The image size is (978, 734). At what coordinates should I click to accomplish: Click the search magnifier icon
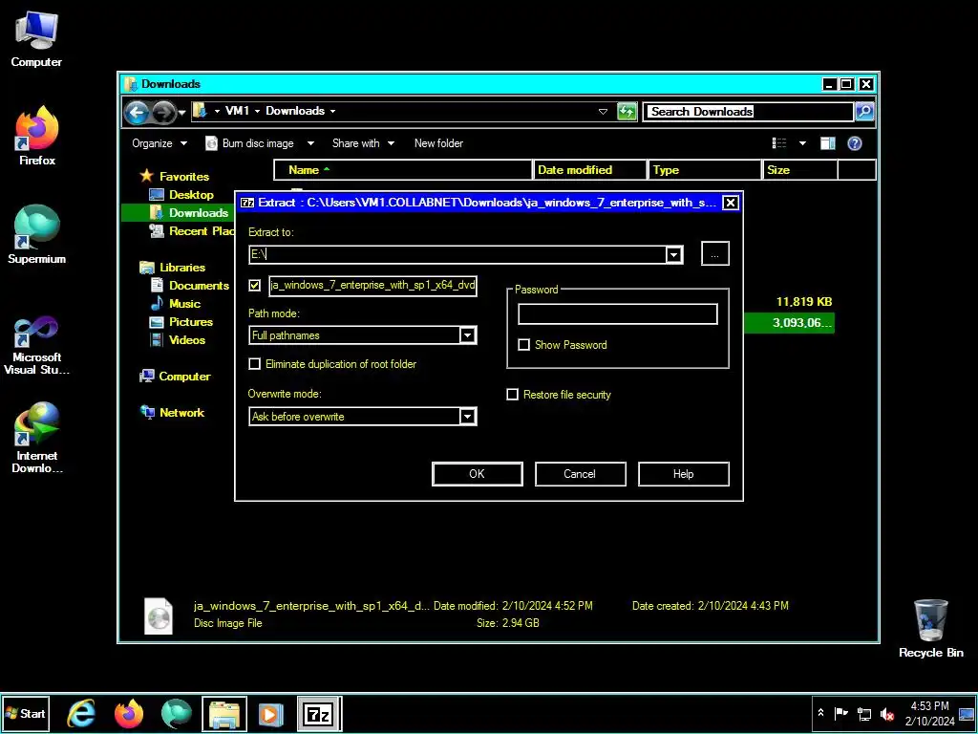tap(863, 112)
